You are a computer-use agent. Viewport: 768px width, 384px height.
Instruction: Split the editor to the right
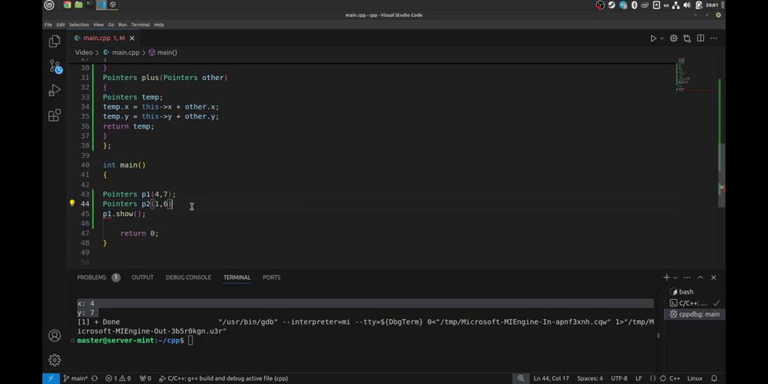tap(701, 38)
